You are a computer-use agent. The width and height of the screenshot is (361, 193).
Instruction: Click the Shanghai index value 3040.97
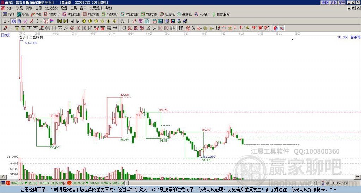pyautogui.click(x=17, y=183)
